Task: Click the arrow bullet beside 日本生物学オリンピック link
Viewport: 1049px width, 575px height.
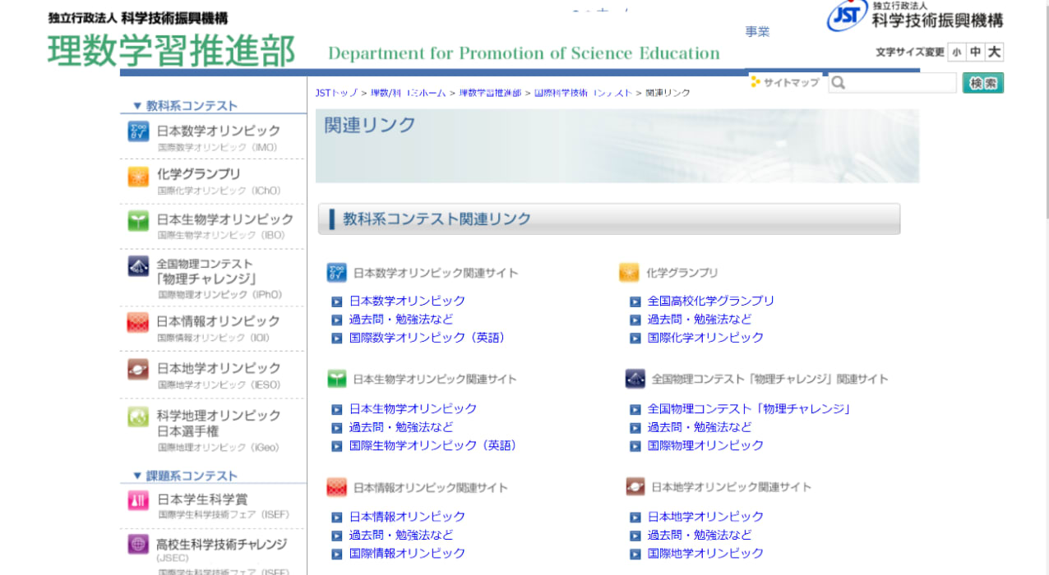Action: tap(337, 409)
